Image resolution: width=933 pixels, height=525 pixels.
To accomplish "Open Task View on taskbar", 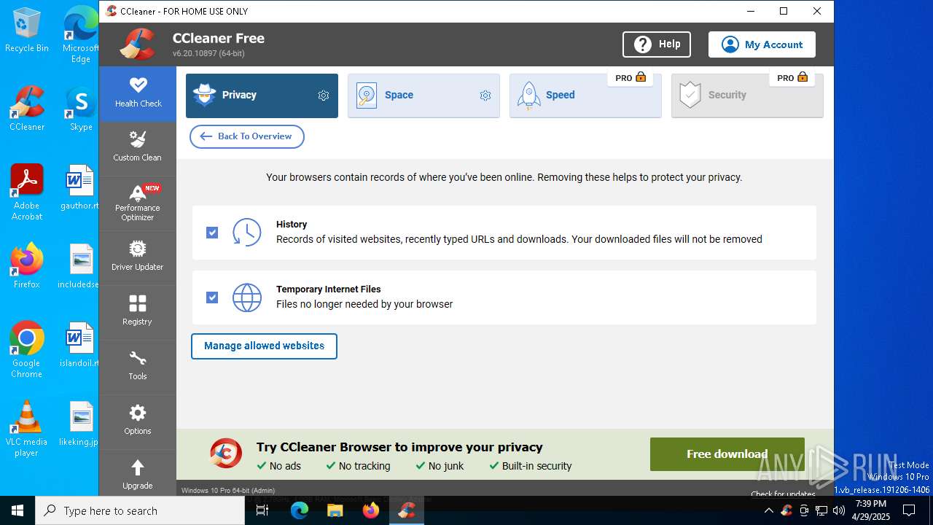I will coord(263,510).
